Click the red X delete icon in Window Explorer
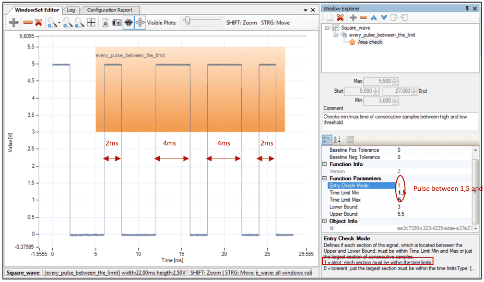The image size is (484, 282). (x=340, y=18)
